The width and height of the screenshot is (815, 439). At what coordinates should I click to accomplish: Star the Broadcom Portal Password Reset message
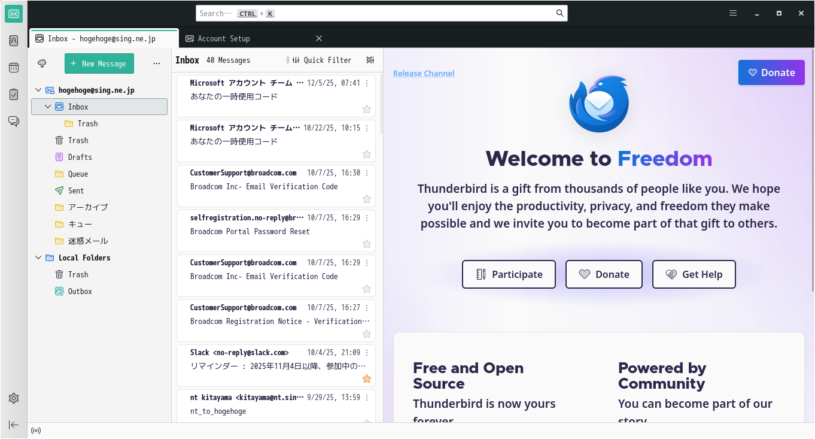pos(367,244)
